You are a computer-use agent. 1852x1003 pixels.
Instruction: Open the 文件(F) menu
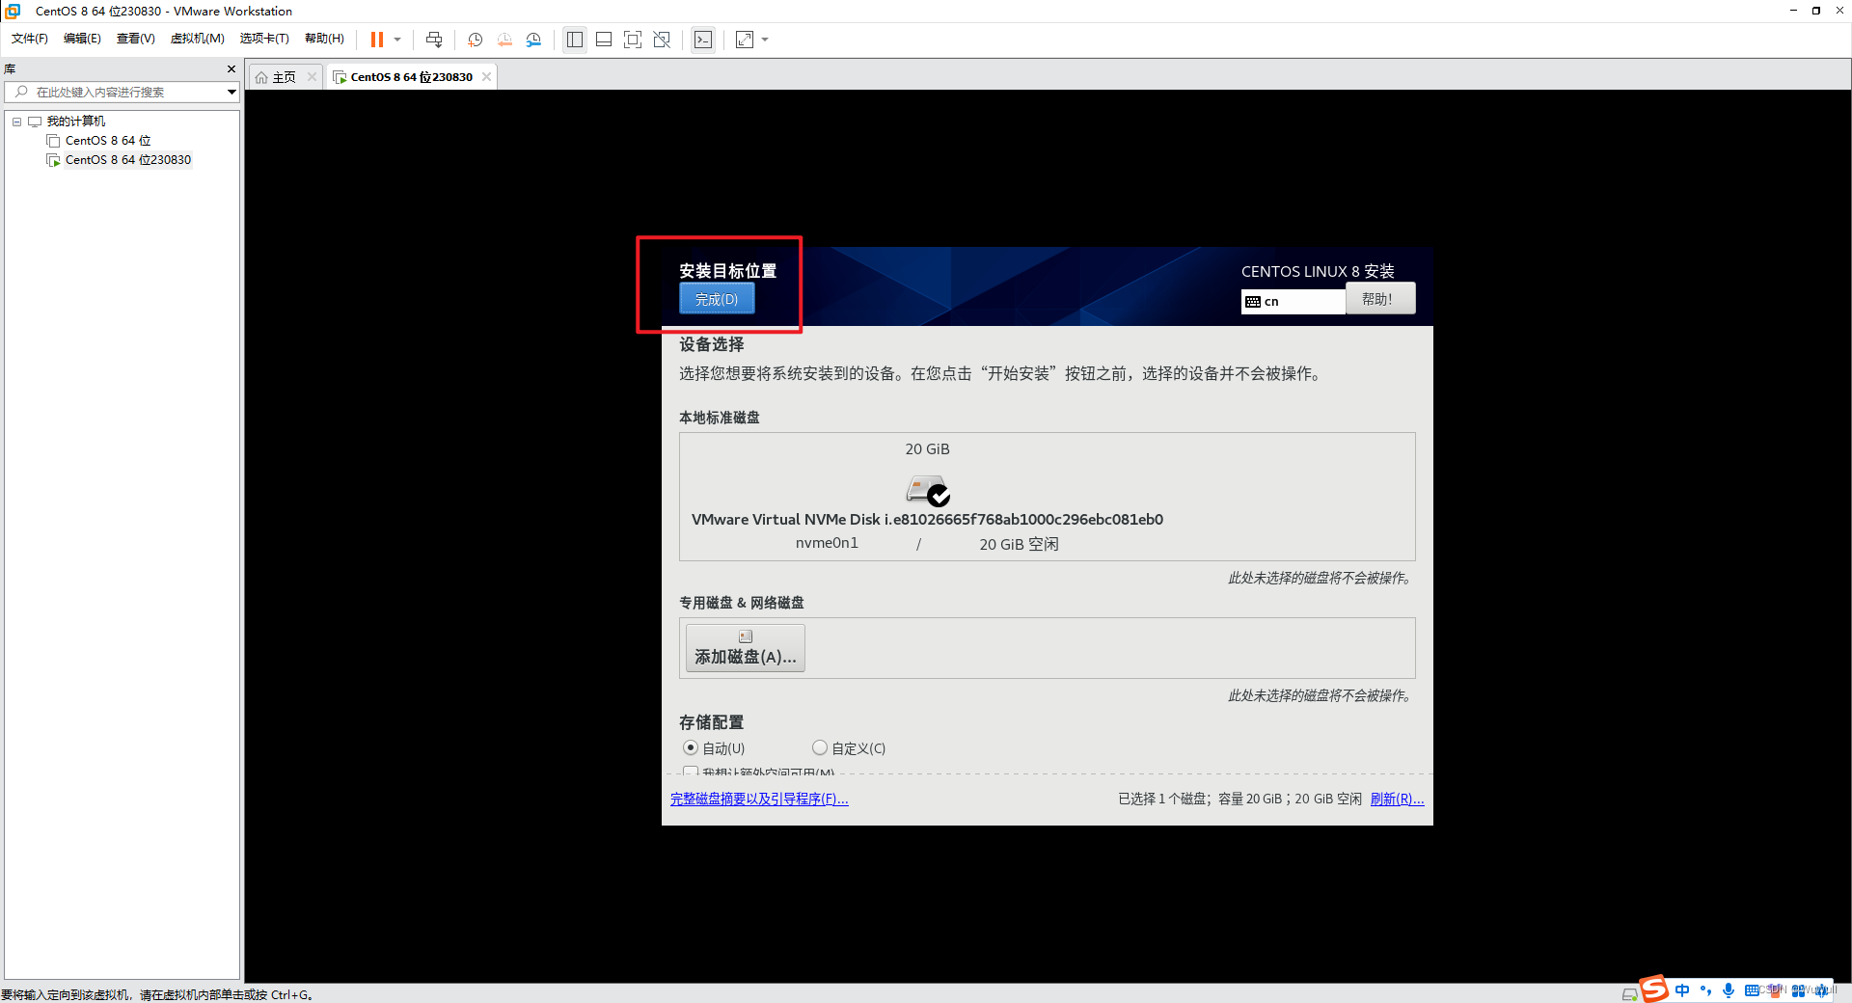pos(30,39)
